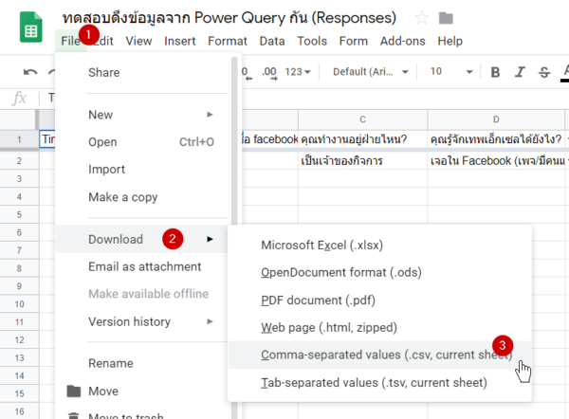Click cell starting with เจอใน Facebook
This screenshot has width=569, height=419.
tap(496, 161)
